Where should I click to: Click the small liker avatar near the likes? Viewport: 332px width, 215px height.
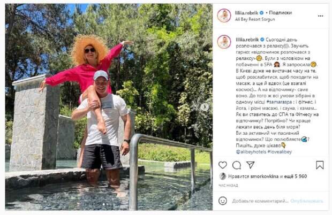(223, 176)
